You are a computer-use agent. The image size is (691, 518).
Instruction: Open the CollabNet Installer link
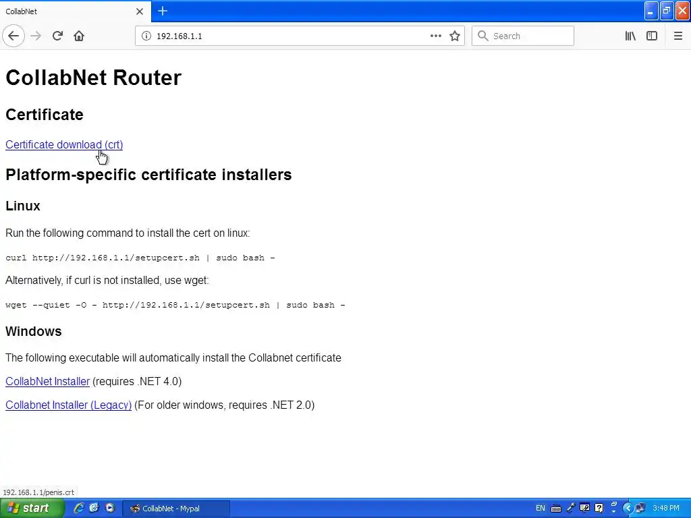[x=48, y=382]
